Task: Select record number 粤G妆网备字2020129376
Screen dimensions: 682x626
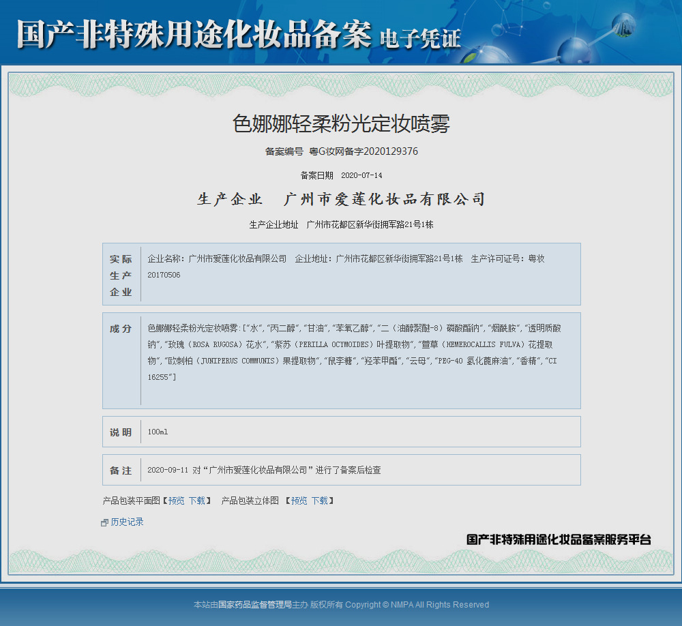Action: tap(364, 151)
